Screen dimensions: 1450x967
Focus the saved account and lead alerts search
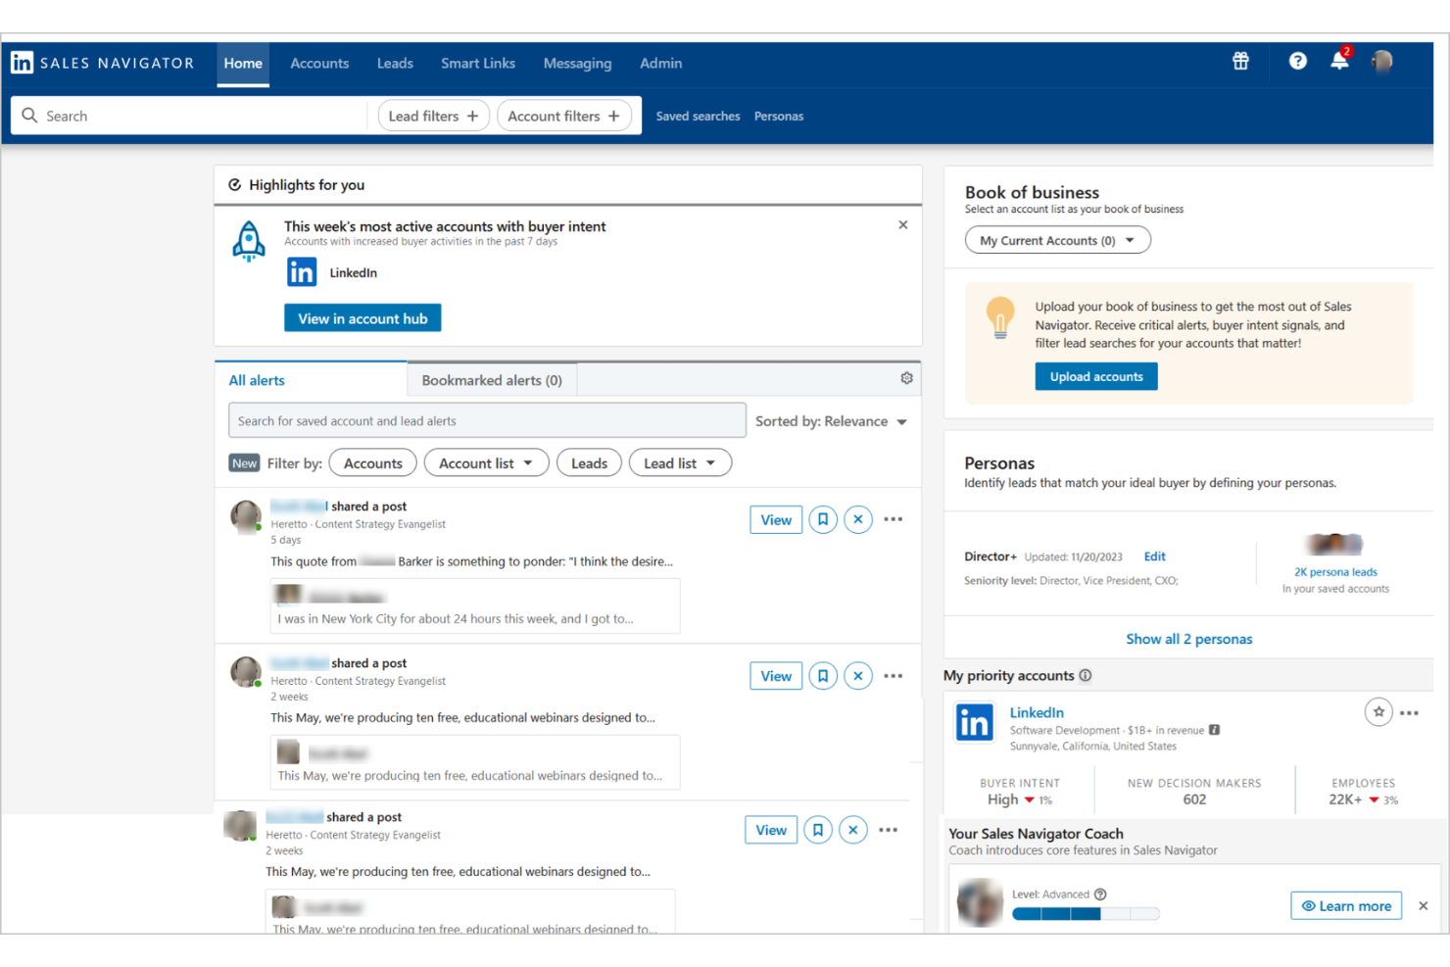coord(487,421)
